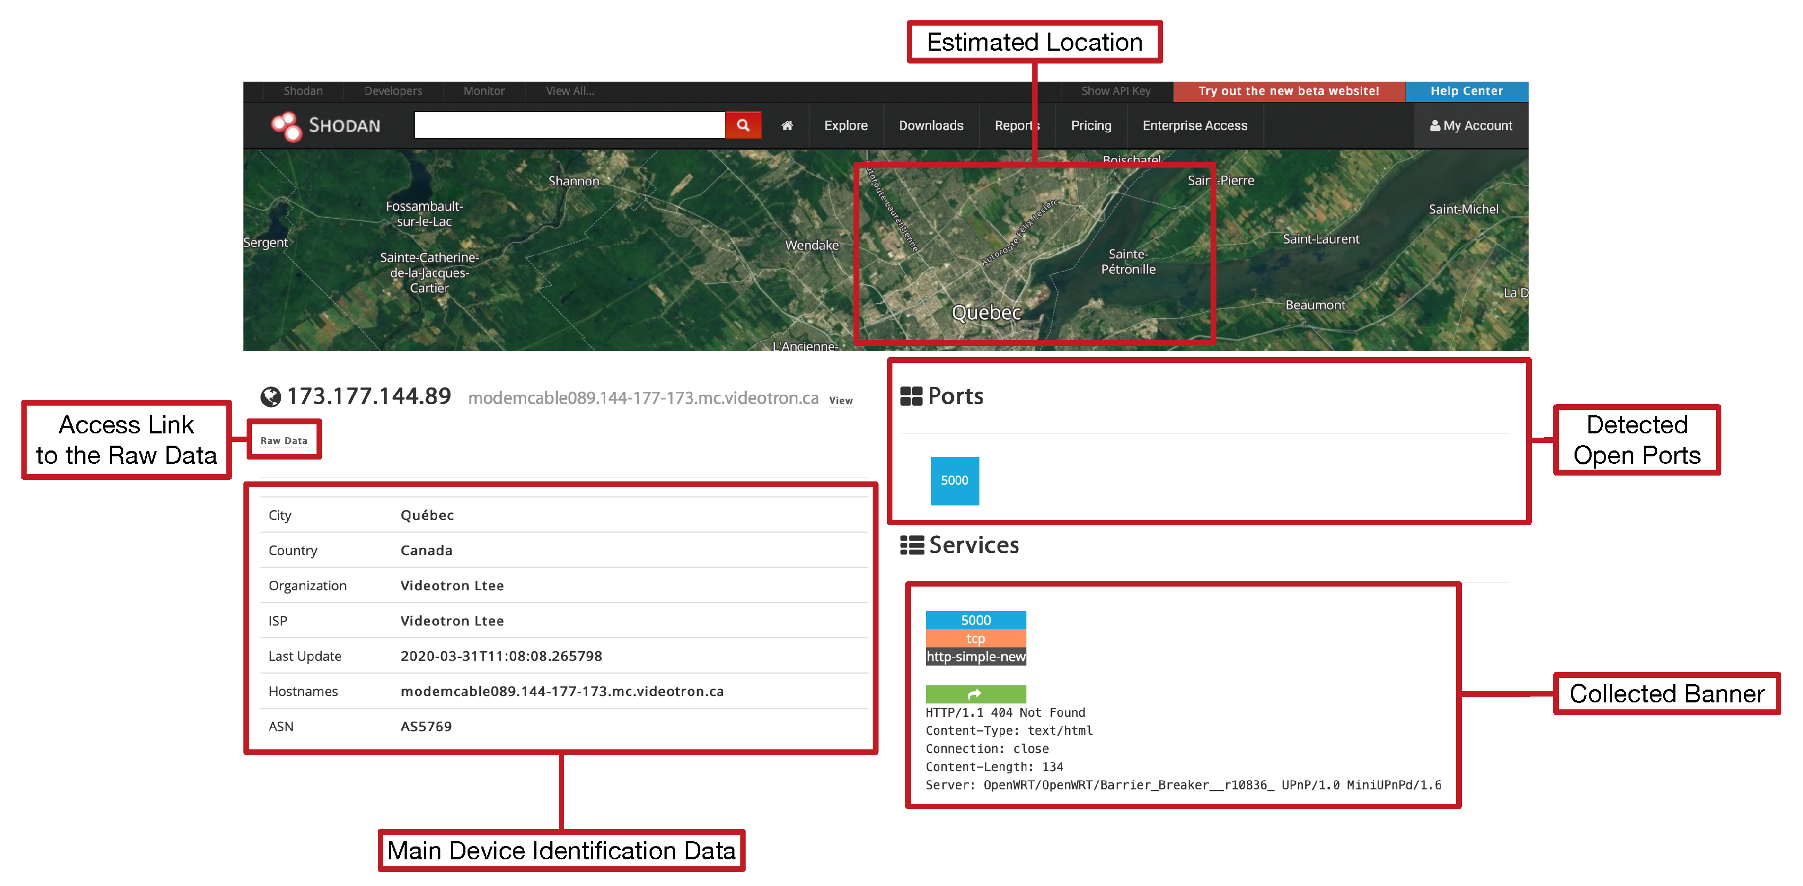Click the Raw Data link

coord(283,440)
